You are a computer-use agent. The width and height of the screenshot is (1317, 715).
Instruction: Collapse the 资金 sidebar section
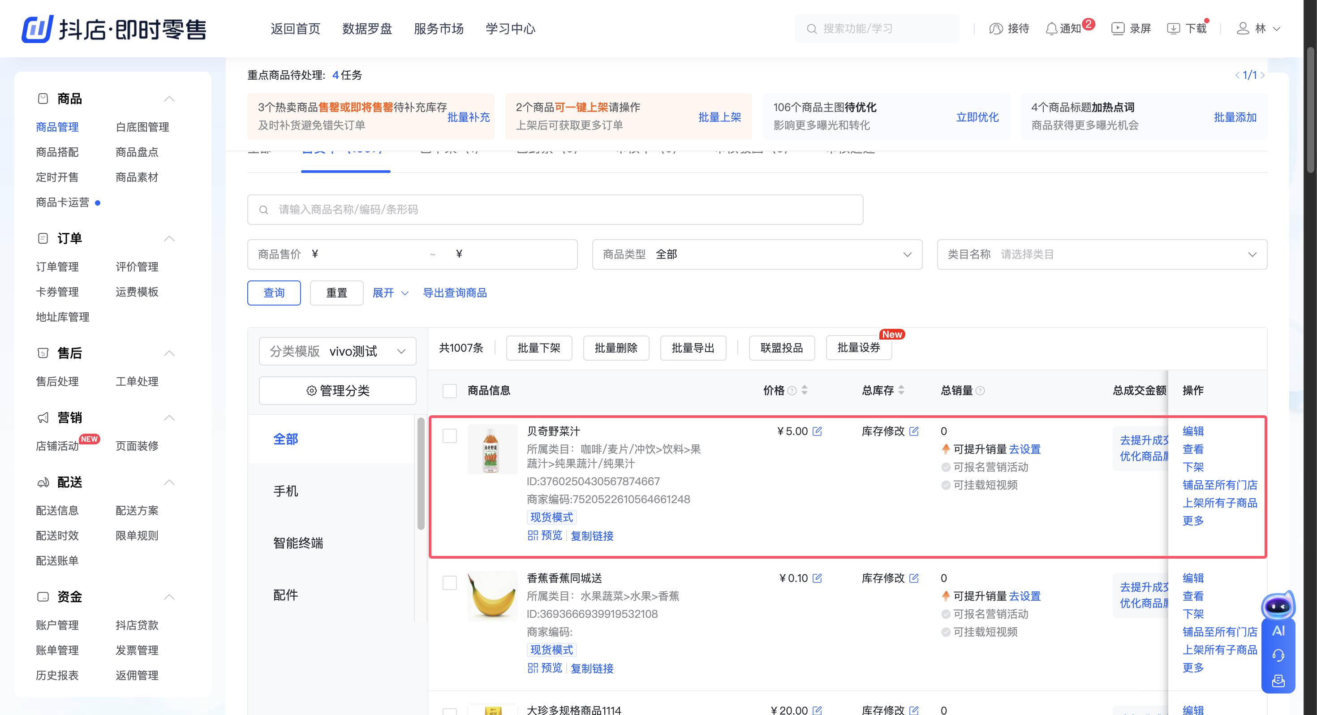[x=169, y=596]
